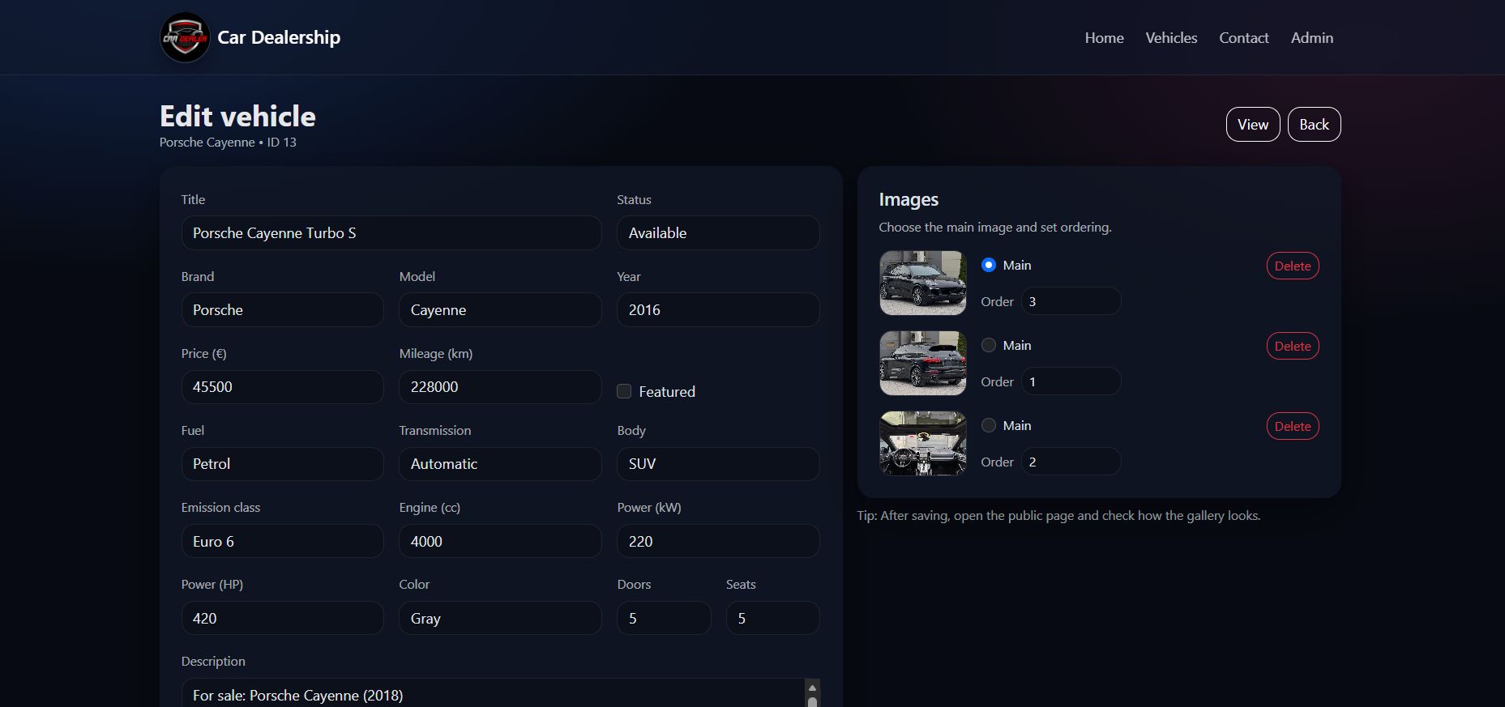Set the rear-view car image as Main
Image resolution: width=1505 pixels, height=707 pixels.
(x=989, y=345)
